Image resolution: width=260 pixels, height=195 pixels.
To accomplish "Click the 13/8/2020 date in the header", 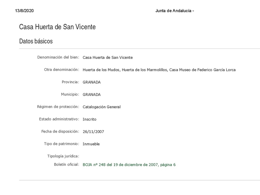I will (x=24, y=11).
